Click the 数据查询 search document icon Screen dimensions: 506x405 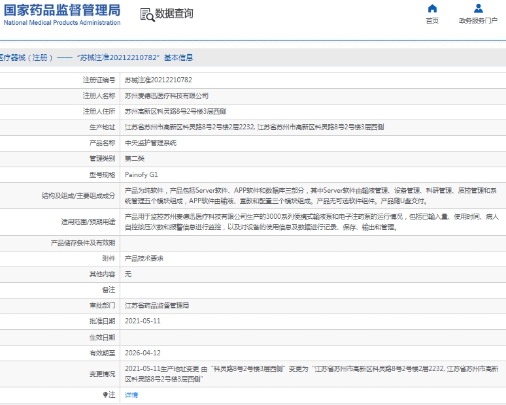[147, 15]
